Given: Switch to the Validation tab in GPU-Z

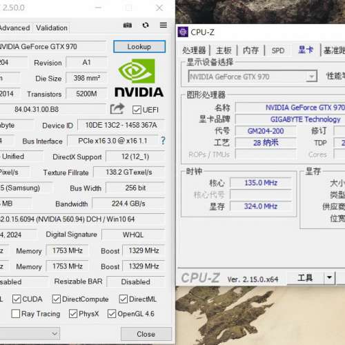Looking at the screenshot, I should click(52, 28).
